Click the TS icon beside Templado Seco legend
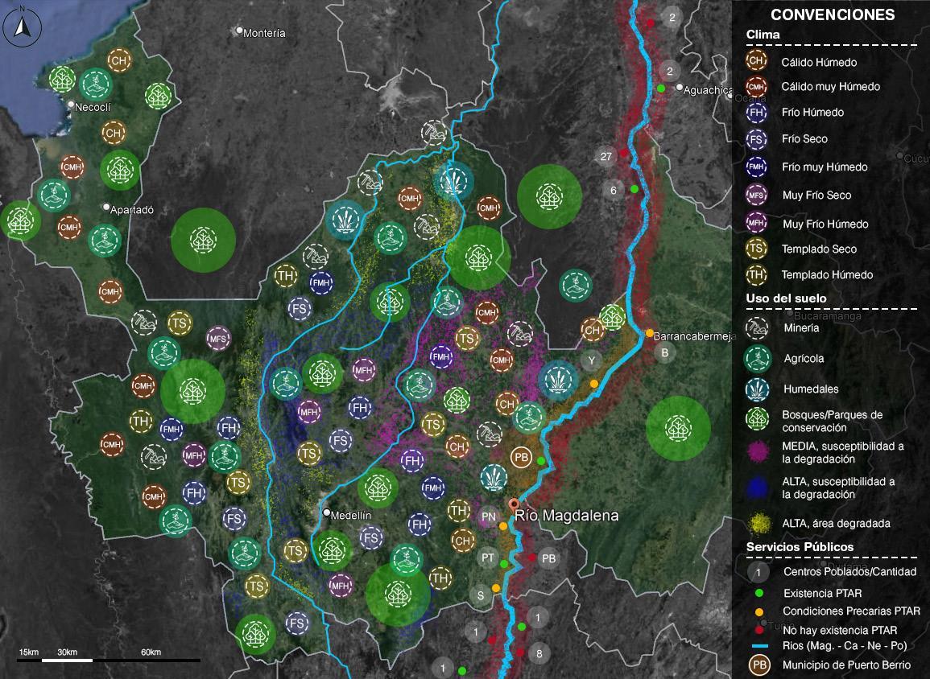 [756, 249]
